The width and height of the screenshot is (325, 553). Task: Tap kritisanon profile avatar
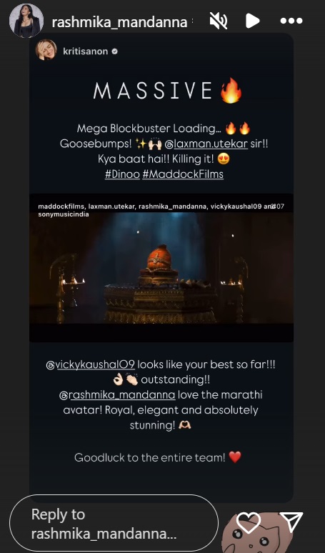[46, 49]
